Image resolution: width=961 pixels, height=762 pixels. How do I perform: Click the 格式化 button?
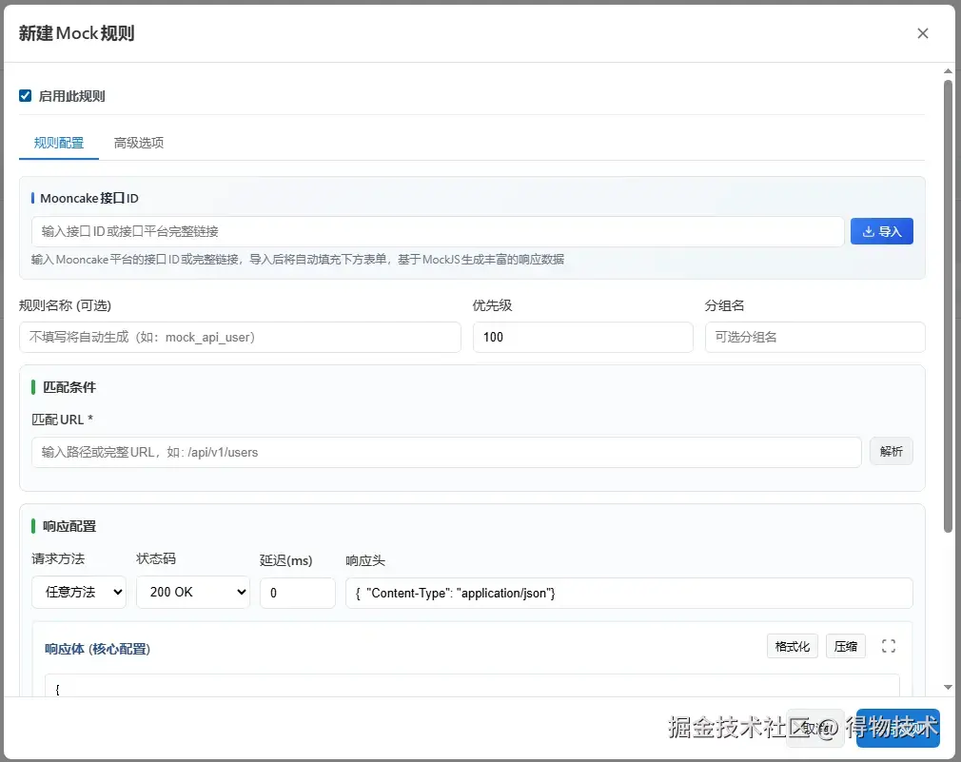(x=792, y=646)
